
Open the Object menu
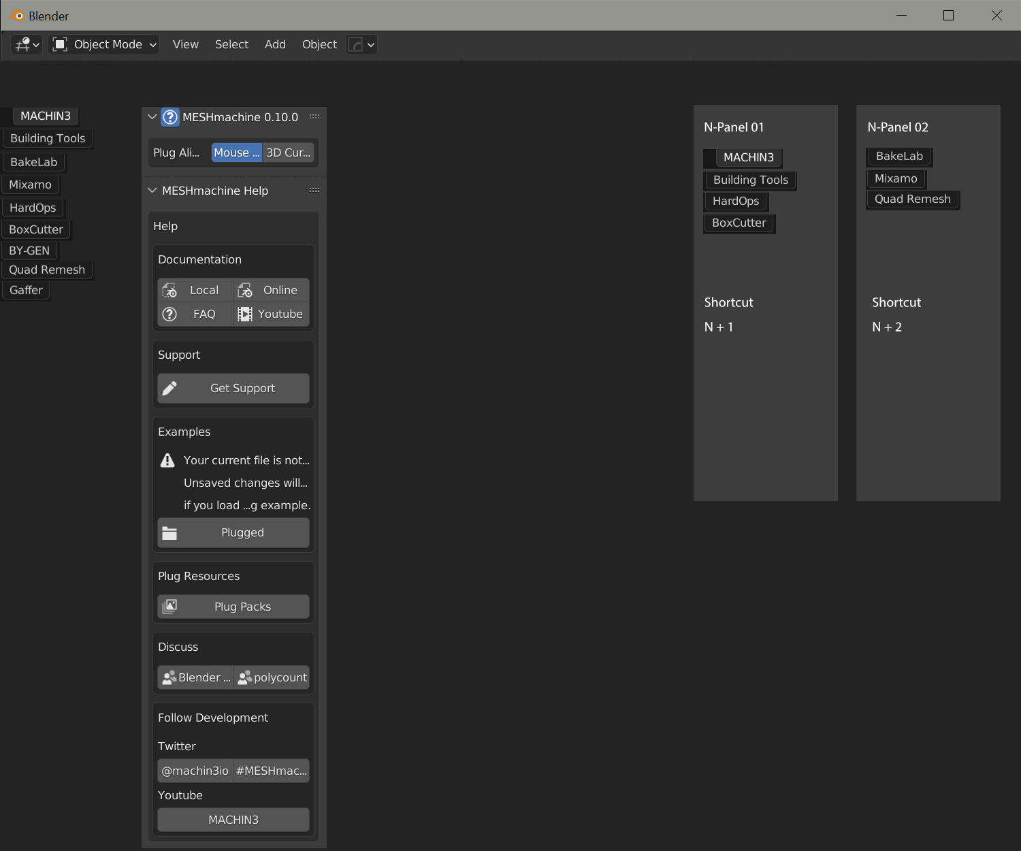(319, 44)
